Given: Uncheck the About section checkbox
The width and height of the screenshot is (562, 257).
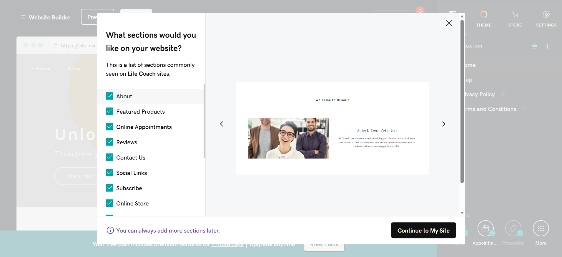Looking at the screenshot, I should click(x=109, y=96).
